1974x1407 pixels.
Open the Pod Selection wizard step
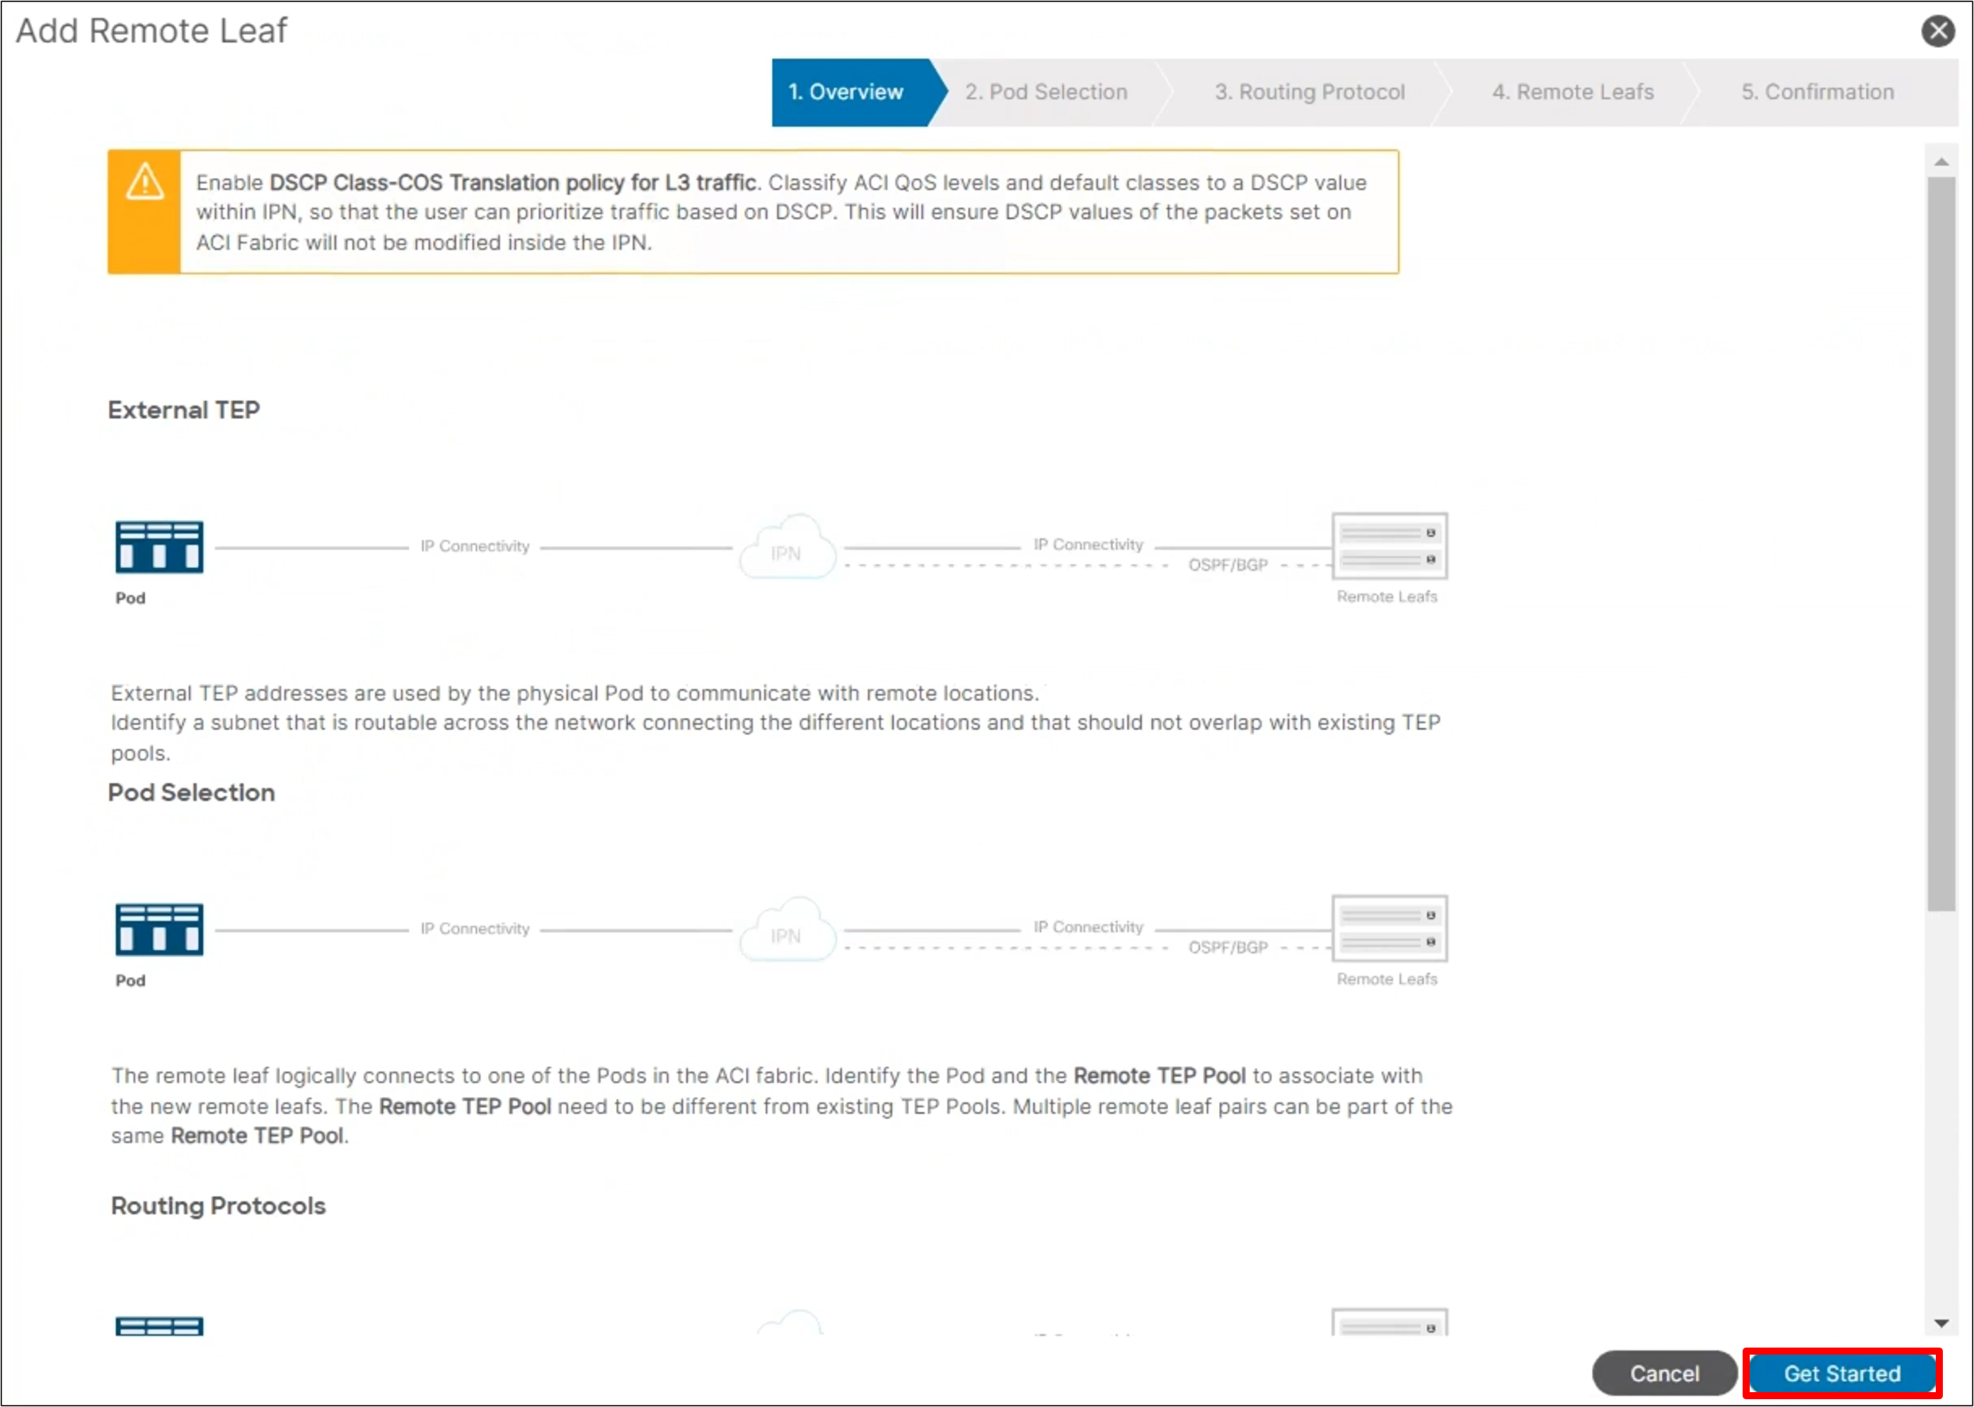pos(1046,92)
